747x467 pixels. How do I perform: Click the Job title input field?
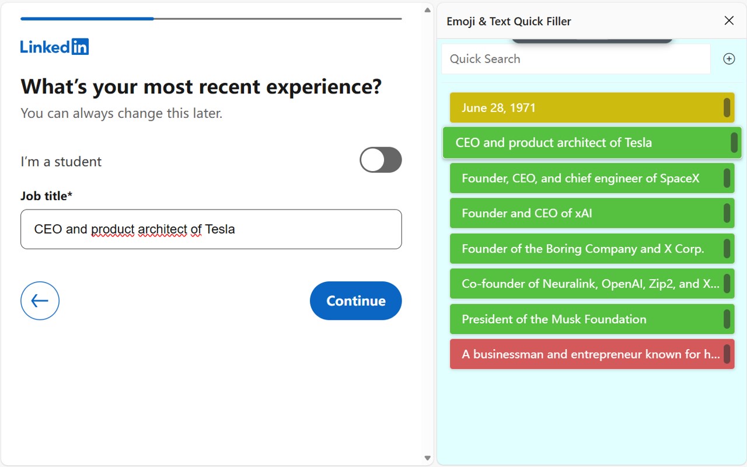211,229
